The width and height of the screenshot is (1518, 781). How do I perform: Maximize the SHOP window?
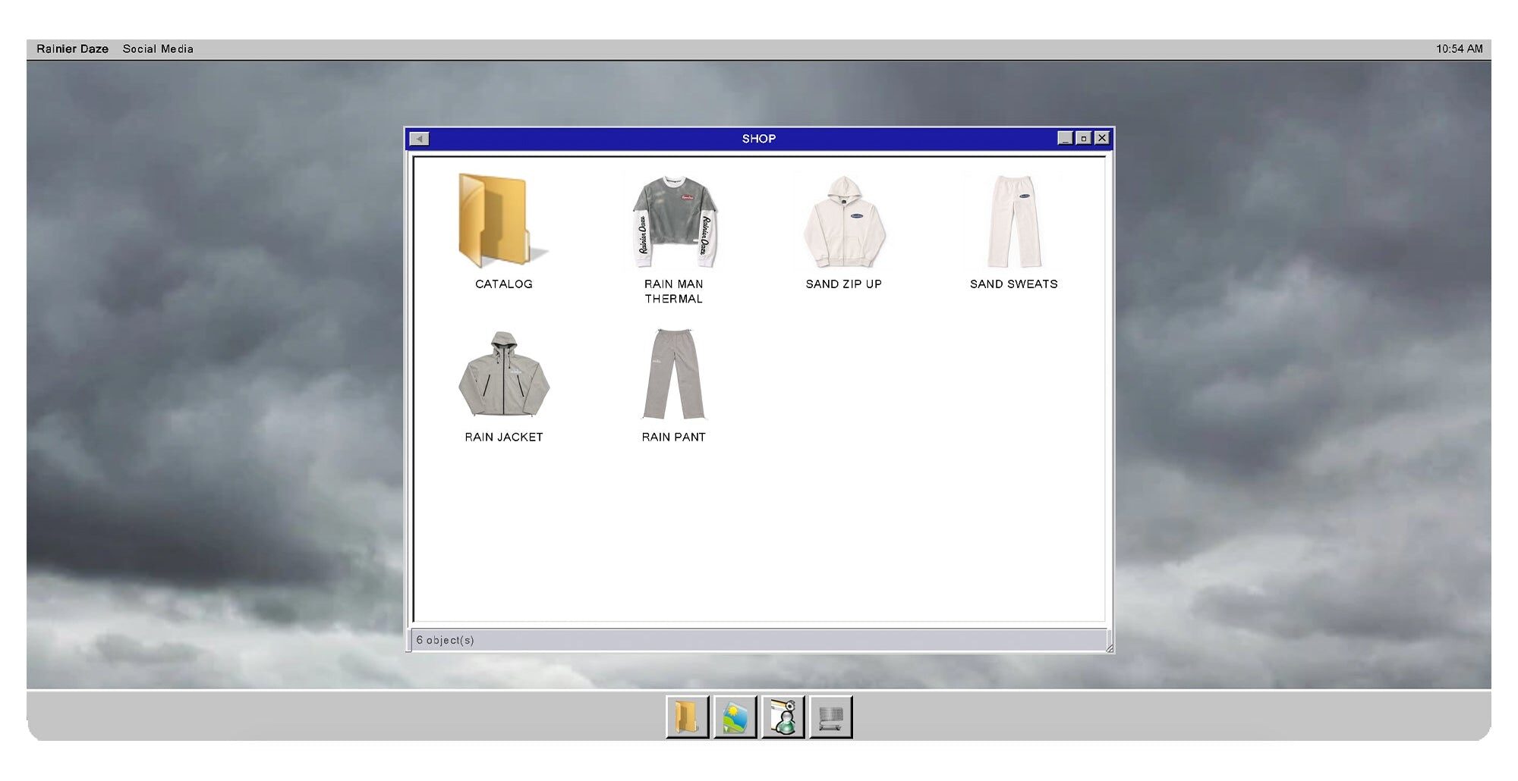(1084, 138)
